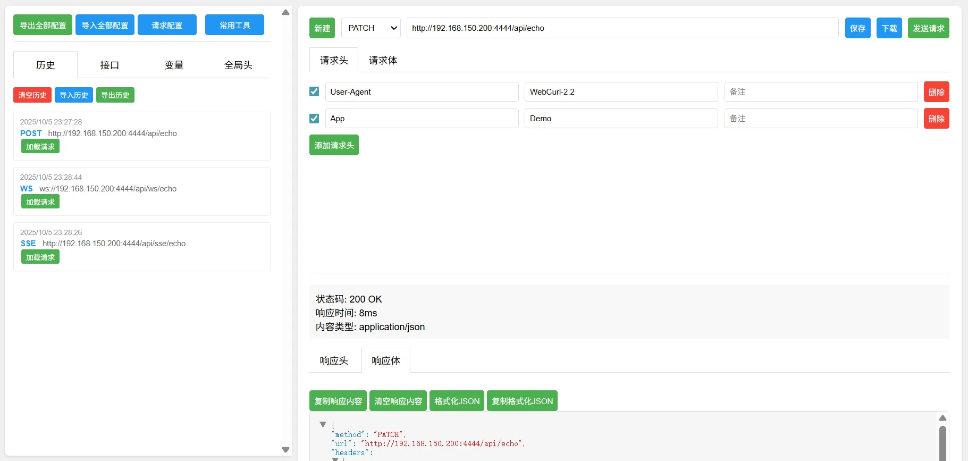Delete the User-Agent header row
This screenshot has height=461, width=968.
[x=936, y=91]
